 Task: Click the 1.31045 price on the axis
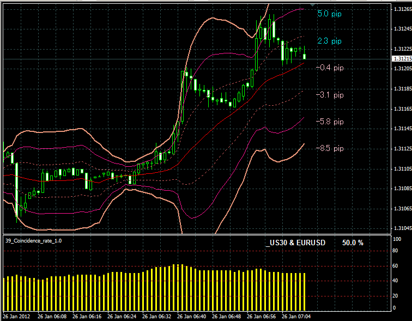402,228
